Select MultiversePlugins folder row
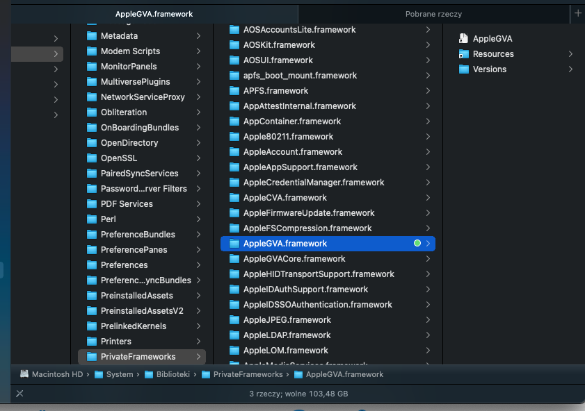585x411 pixels. (142, 81)
